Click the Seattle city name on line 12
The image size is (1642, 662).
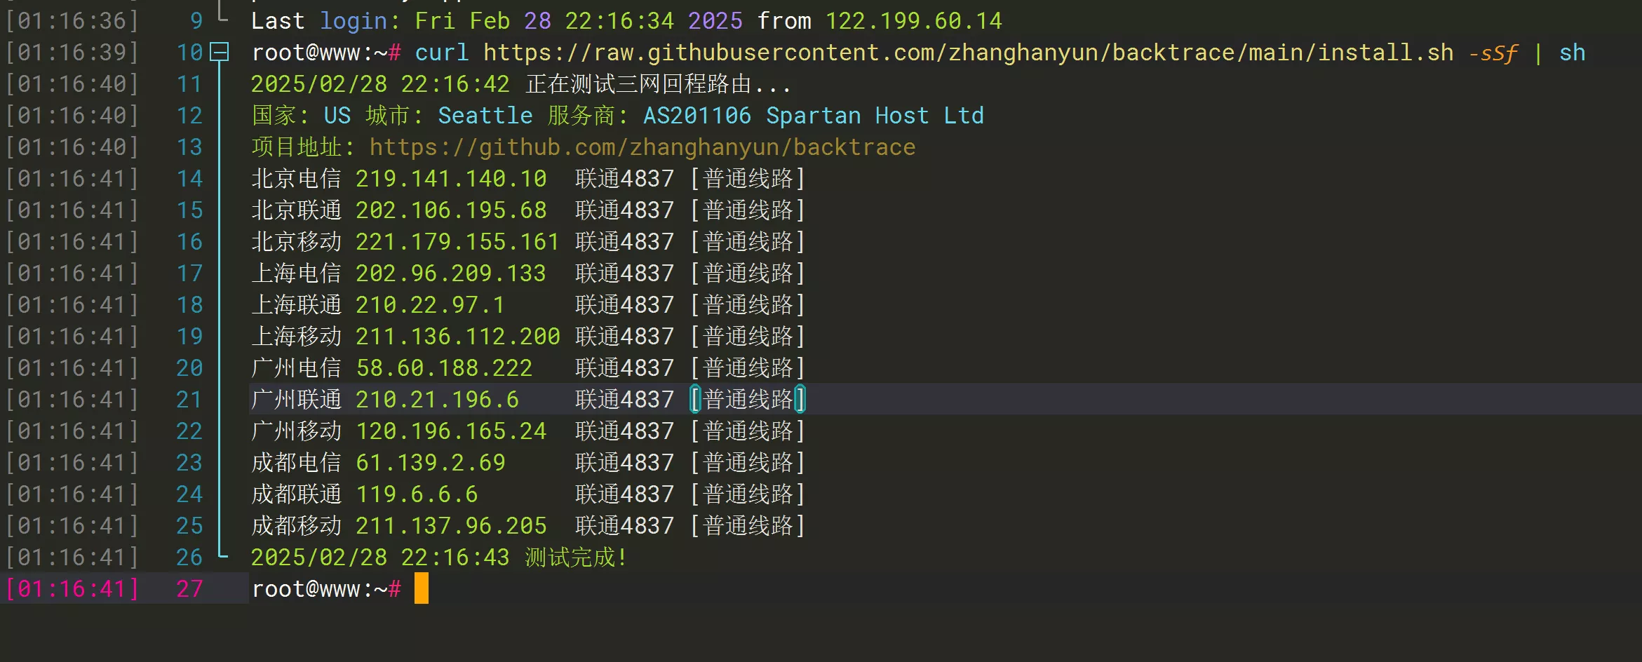(x=485, y=115)
